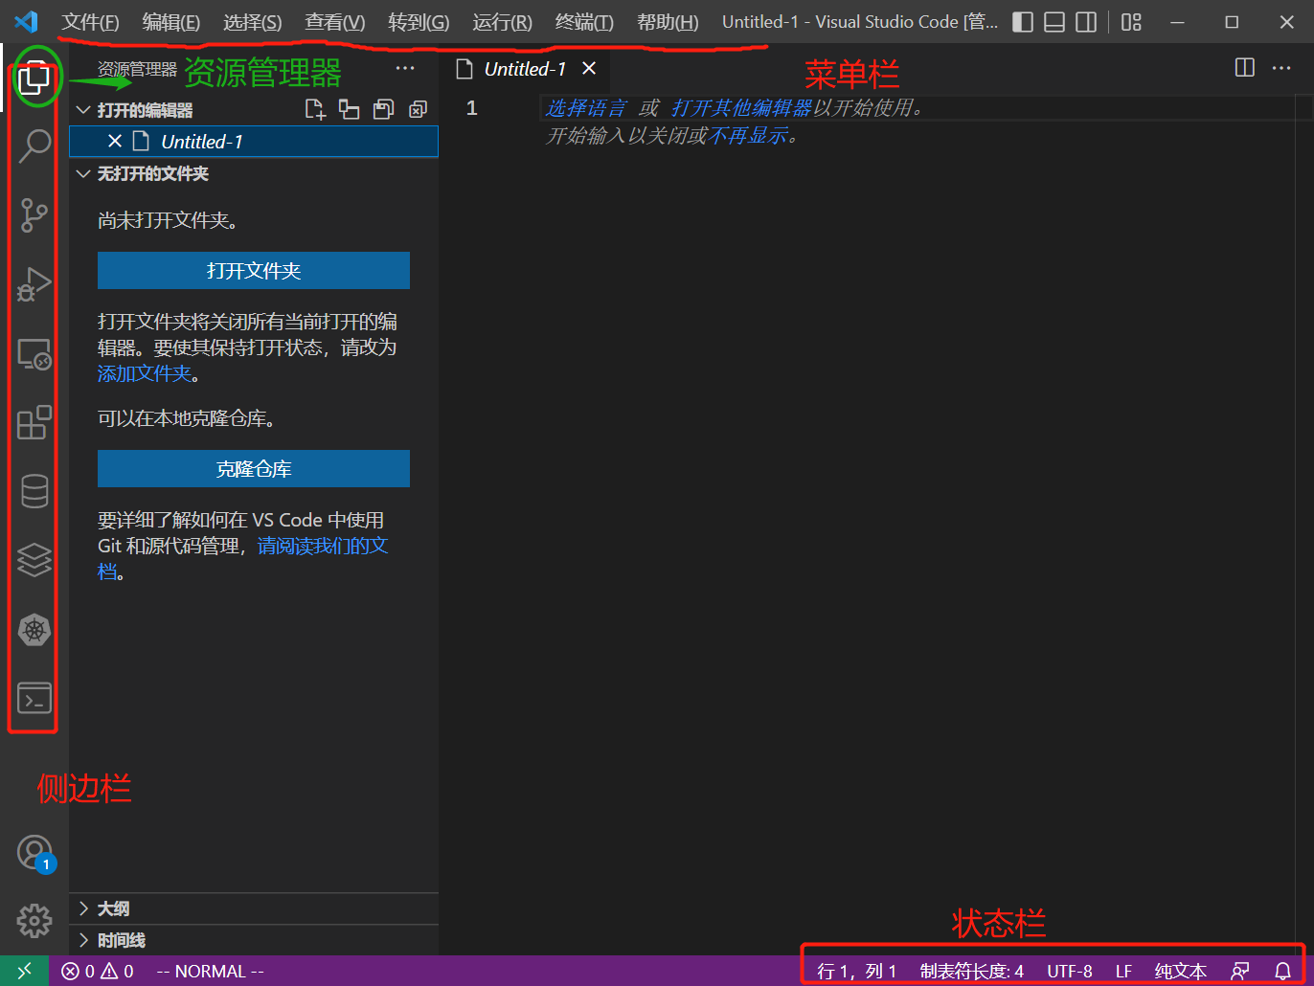Open the 转到(G) menu
Screen dimensions: 1314x986
tap(419, 22)
